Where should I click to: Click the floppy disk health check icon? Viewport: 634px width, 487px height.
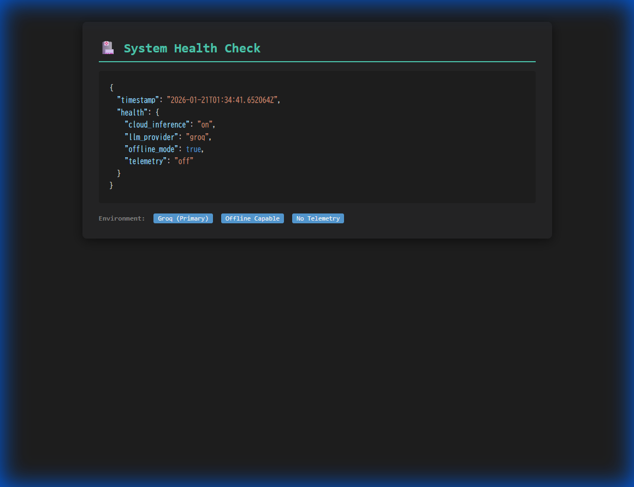[108, 47]
